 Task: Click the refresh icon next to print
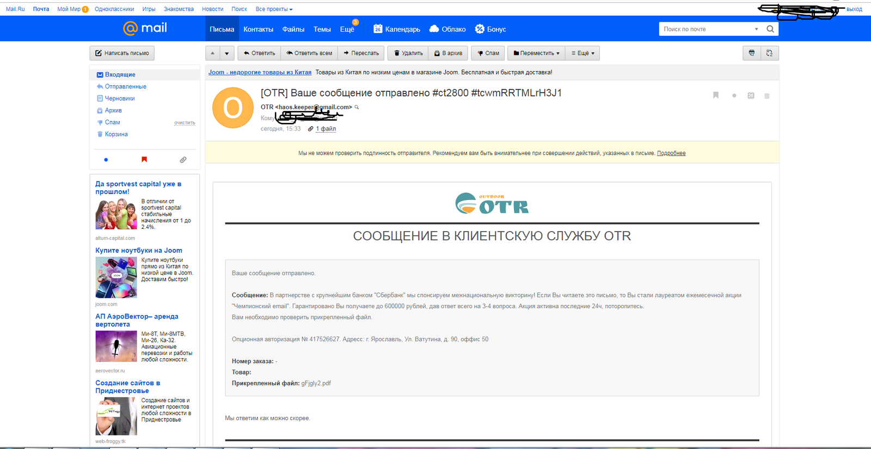tap(770, 53)
